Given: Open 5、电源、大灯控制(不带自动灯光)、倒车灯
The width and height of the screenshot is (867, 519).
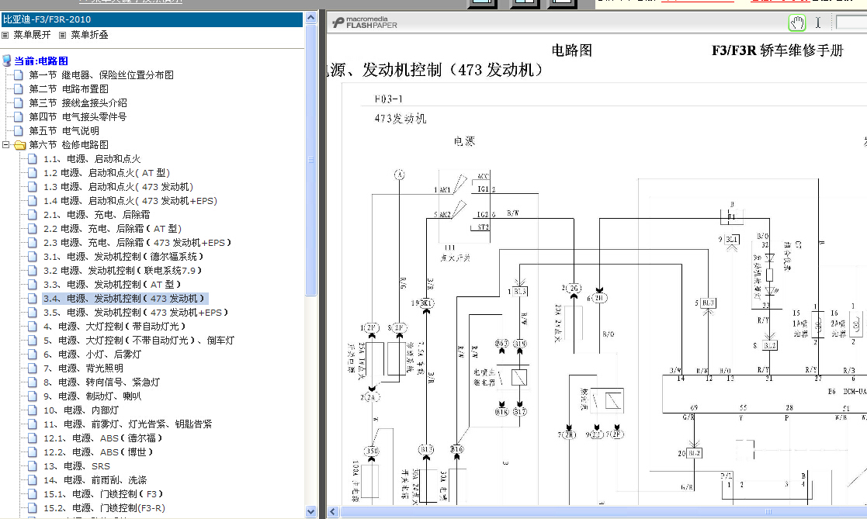Looking at the screenshot, I should tap(139, 341).
